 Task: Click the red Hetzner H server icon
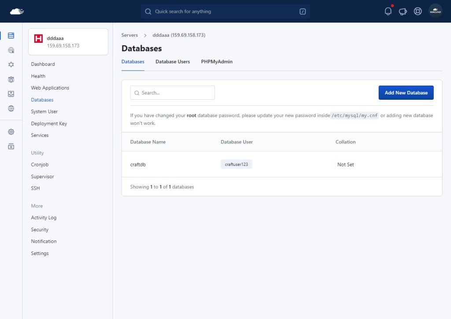point(38,38)
